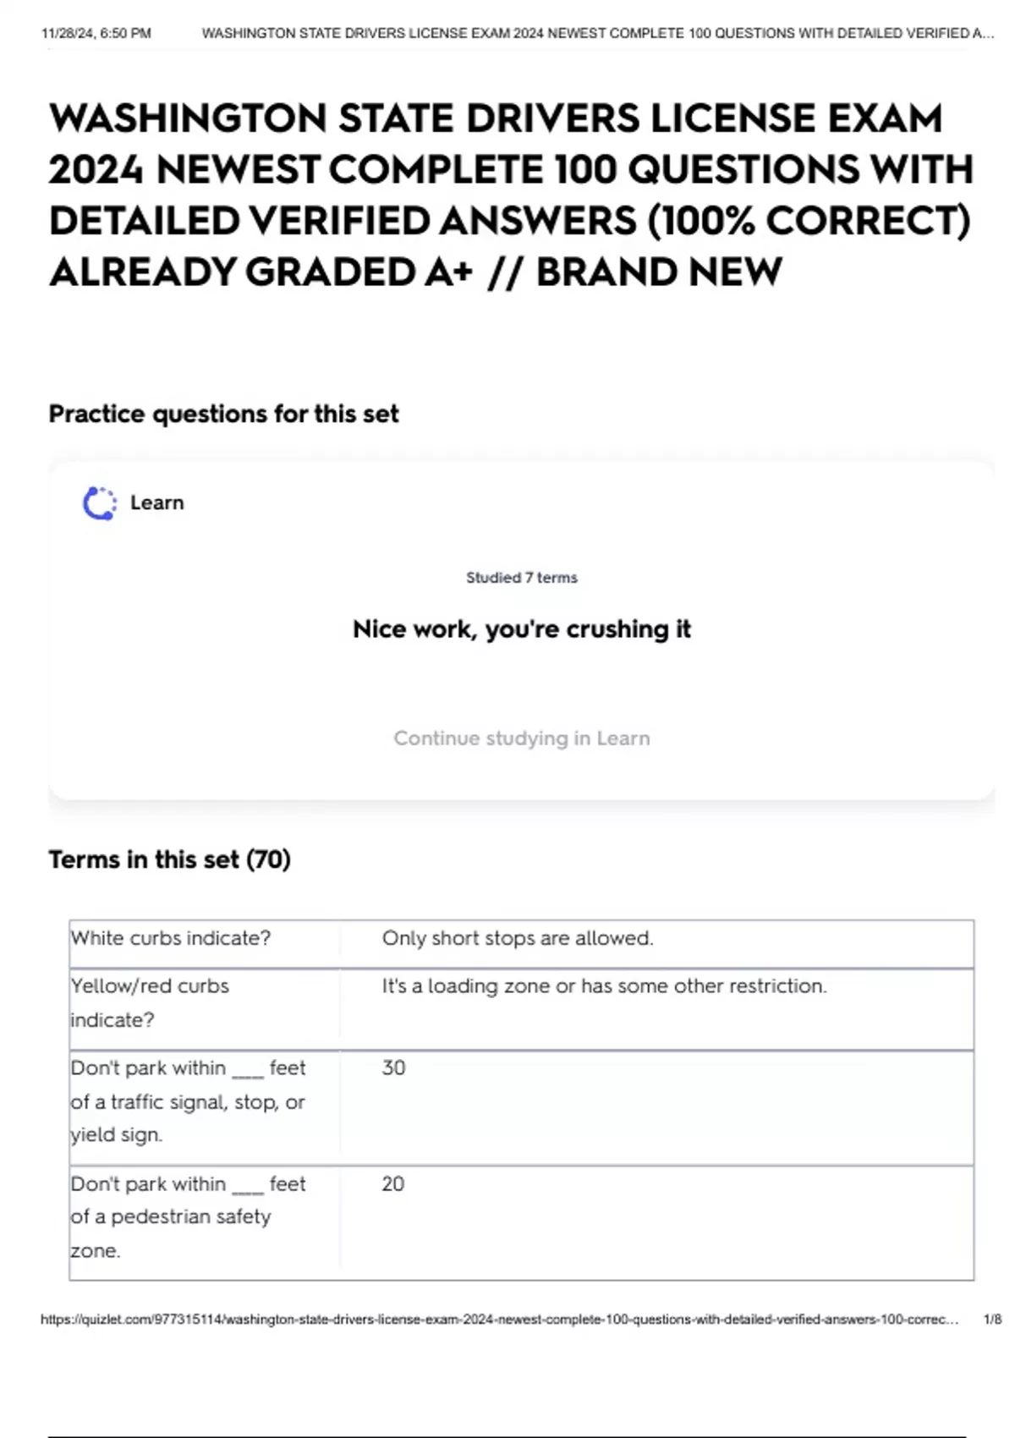
Task: Click the answer 20 in the table
Action: [x=392, y=1183]
